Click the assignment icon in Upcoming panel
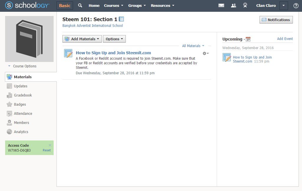Image resolution: width=302 pixels, height=191 pixels. point(227,57)
